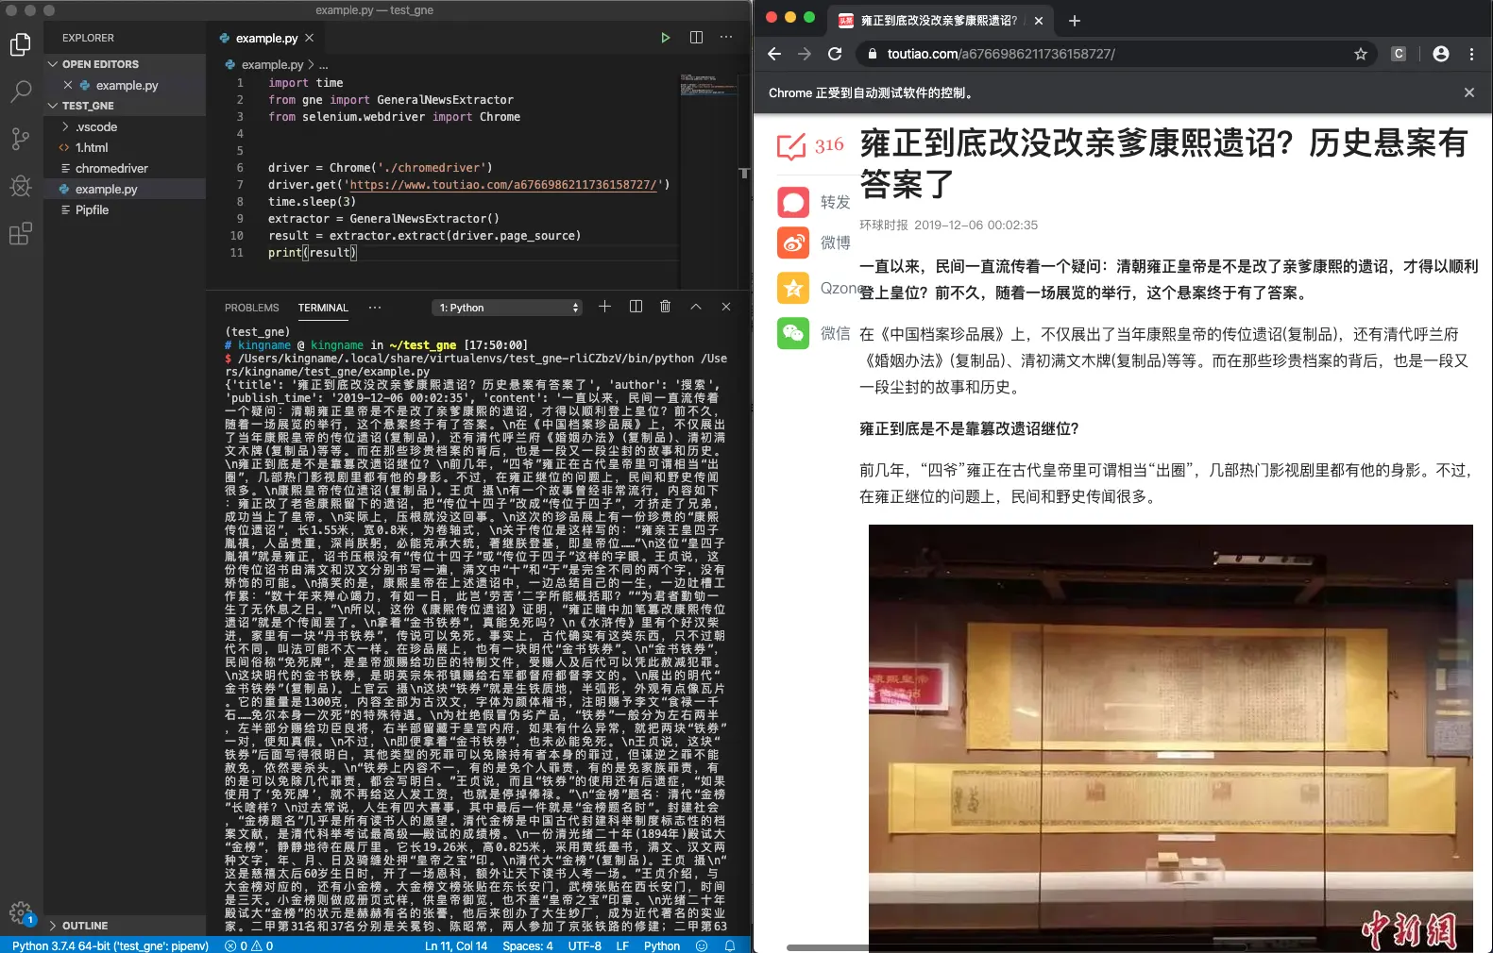Bookmark this page with star icon
The width and height of the screenshot is (1493, 953).
(1361, 54)
